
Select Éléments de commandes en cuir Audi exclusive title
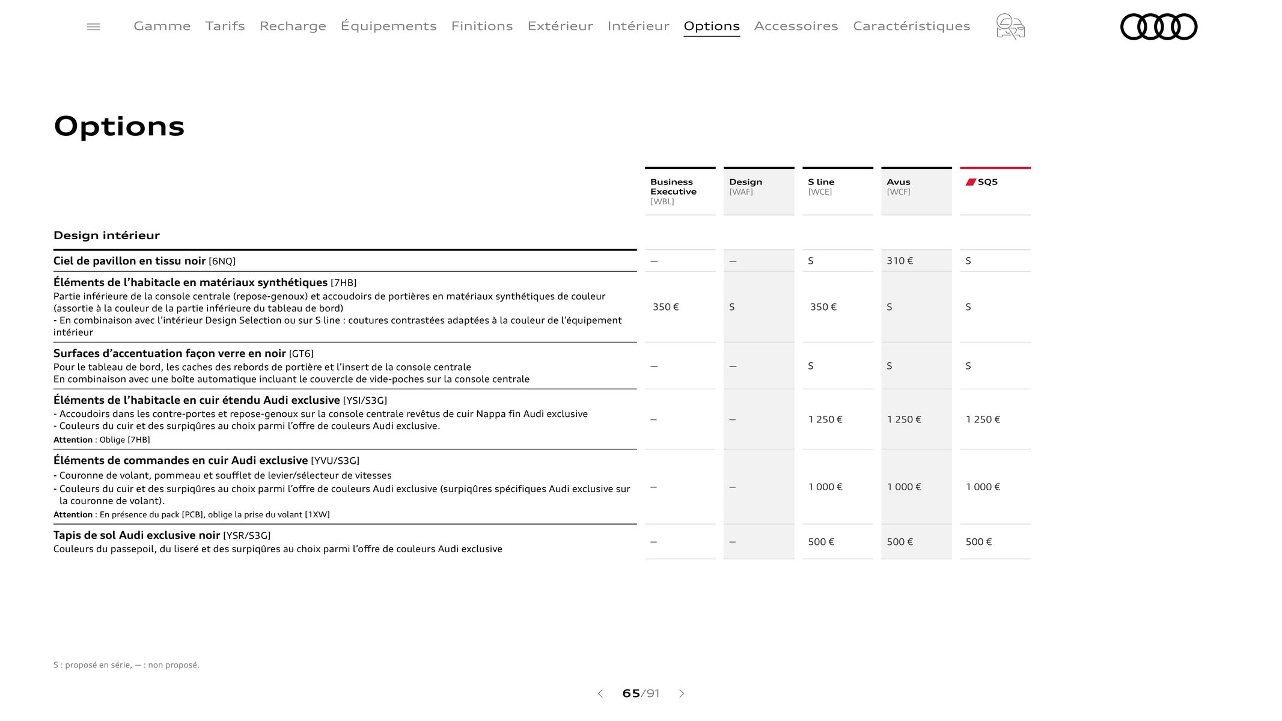[206, 460]
